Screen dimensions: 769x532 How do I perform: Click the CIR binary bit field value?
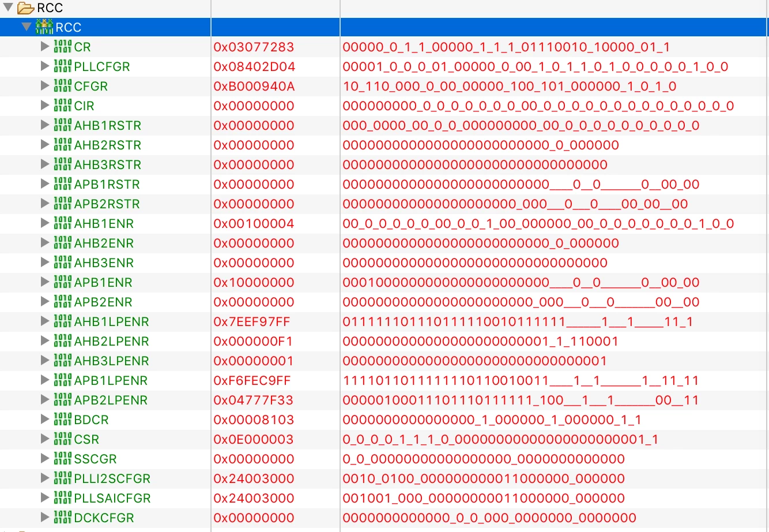(x=538, y=106)
